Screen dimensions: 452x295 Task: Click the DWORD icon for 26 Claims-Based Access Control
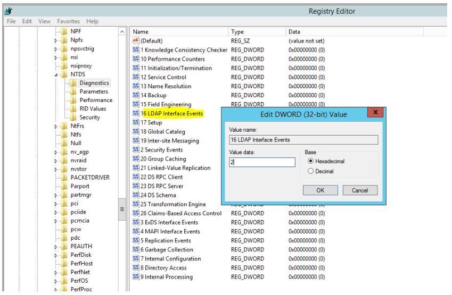pos(135,213)
